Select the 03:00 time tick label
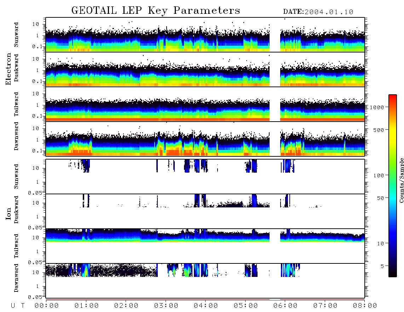The height and width of the screenshot is (312, 404). 166,306
